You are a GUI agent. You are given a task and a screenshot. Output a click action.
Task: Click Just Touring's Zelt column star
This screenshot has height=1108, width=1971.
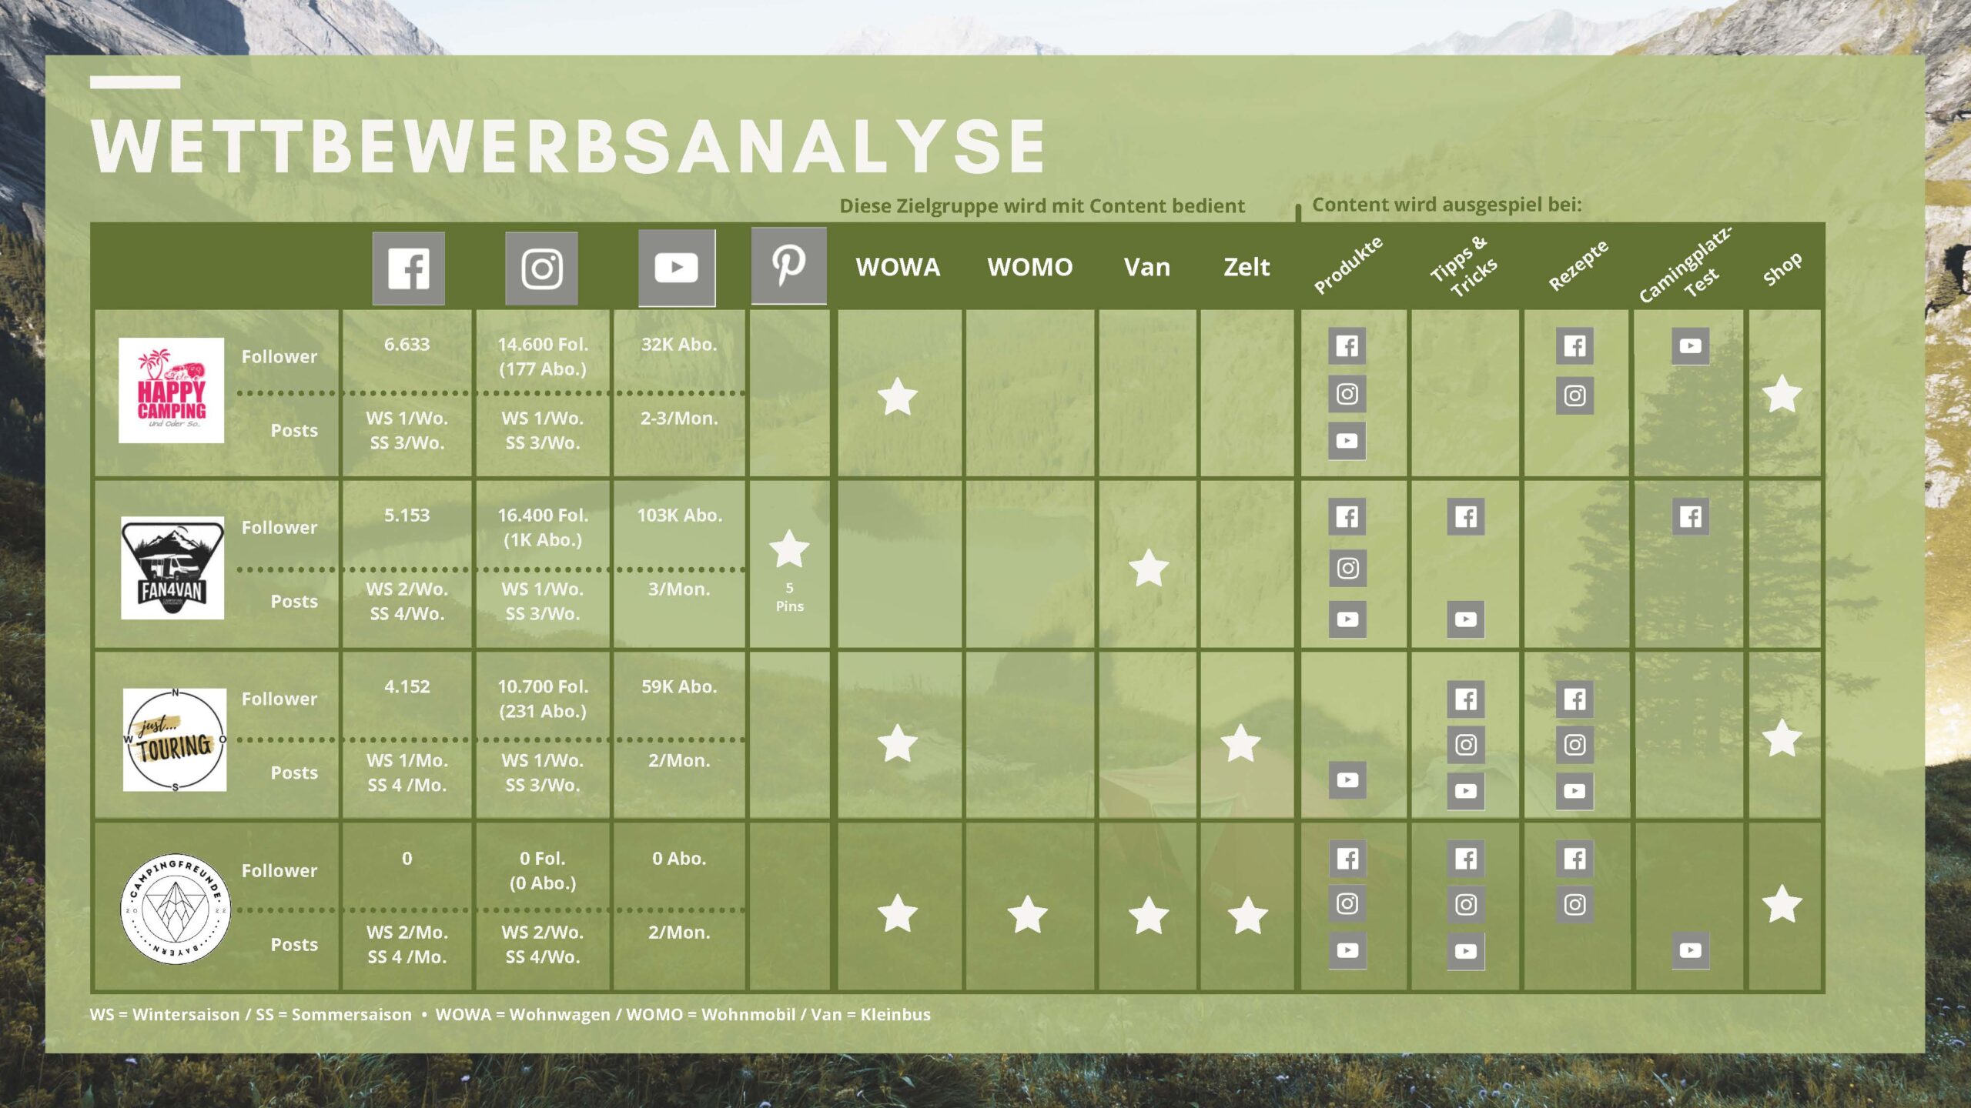[x=1240, y=743]
